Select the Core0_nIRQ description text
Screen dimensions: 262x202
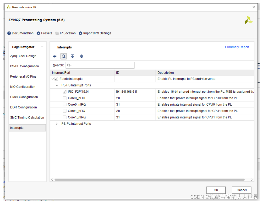click(x=195, y=105)
